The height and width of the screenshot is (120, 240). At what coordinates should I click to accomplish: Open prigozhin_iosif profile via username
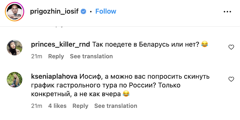point(54,11)
